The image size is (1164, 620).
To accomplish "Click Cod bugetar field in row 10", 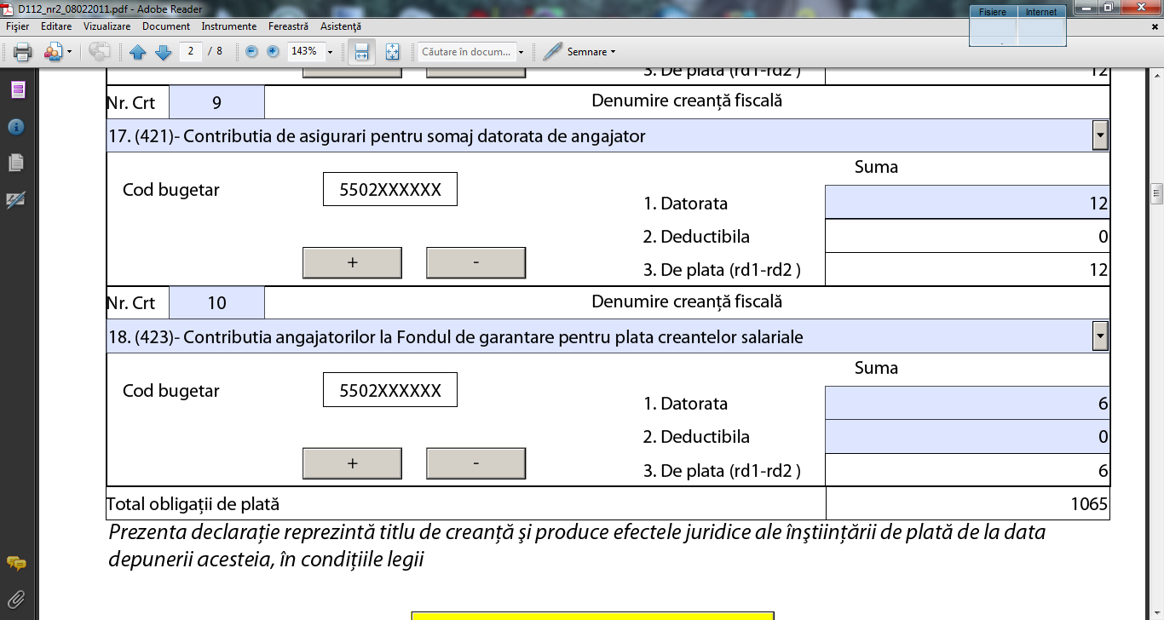I will [x=390, y=390].
